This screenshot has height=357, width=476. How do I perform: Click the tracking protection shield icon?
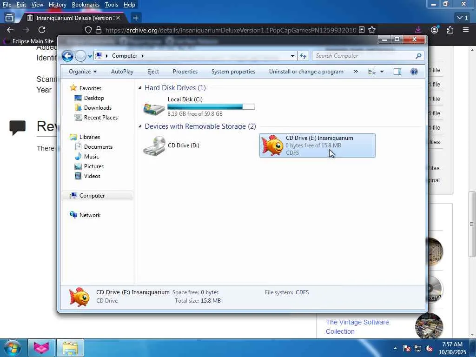(x=88, y=30)
